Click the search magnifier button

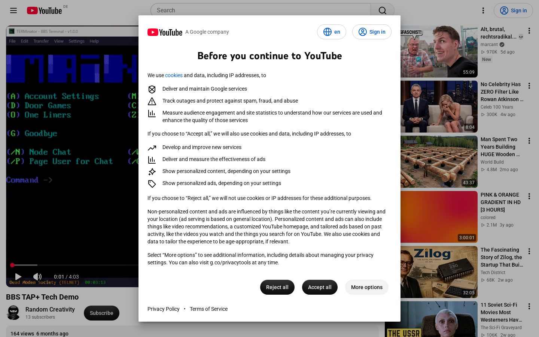point(382,10)
